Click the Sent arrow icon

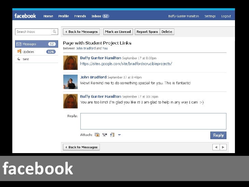19,59
